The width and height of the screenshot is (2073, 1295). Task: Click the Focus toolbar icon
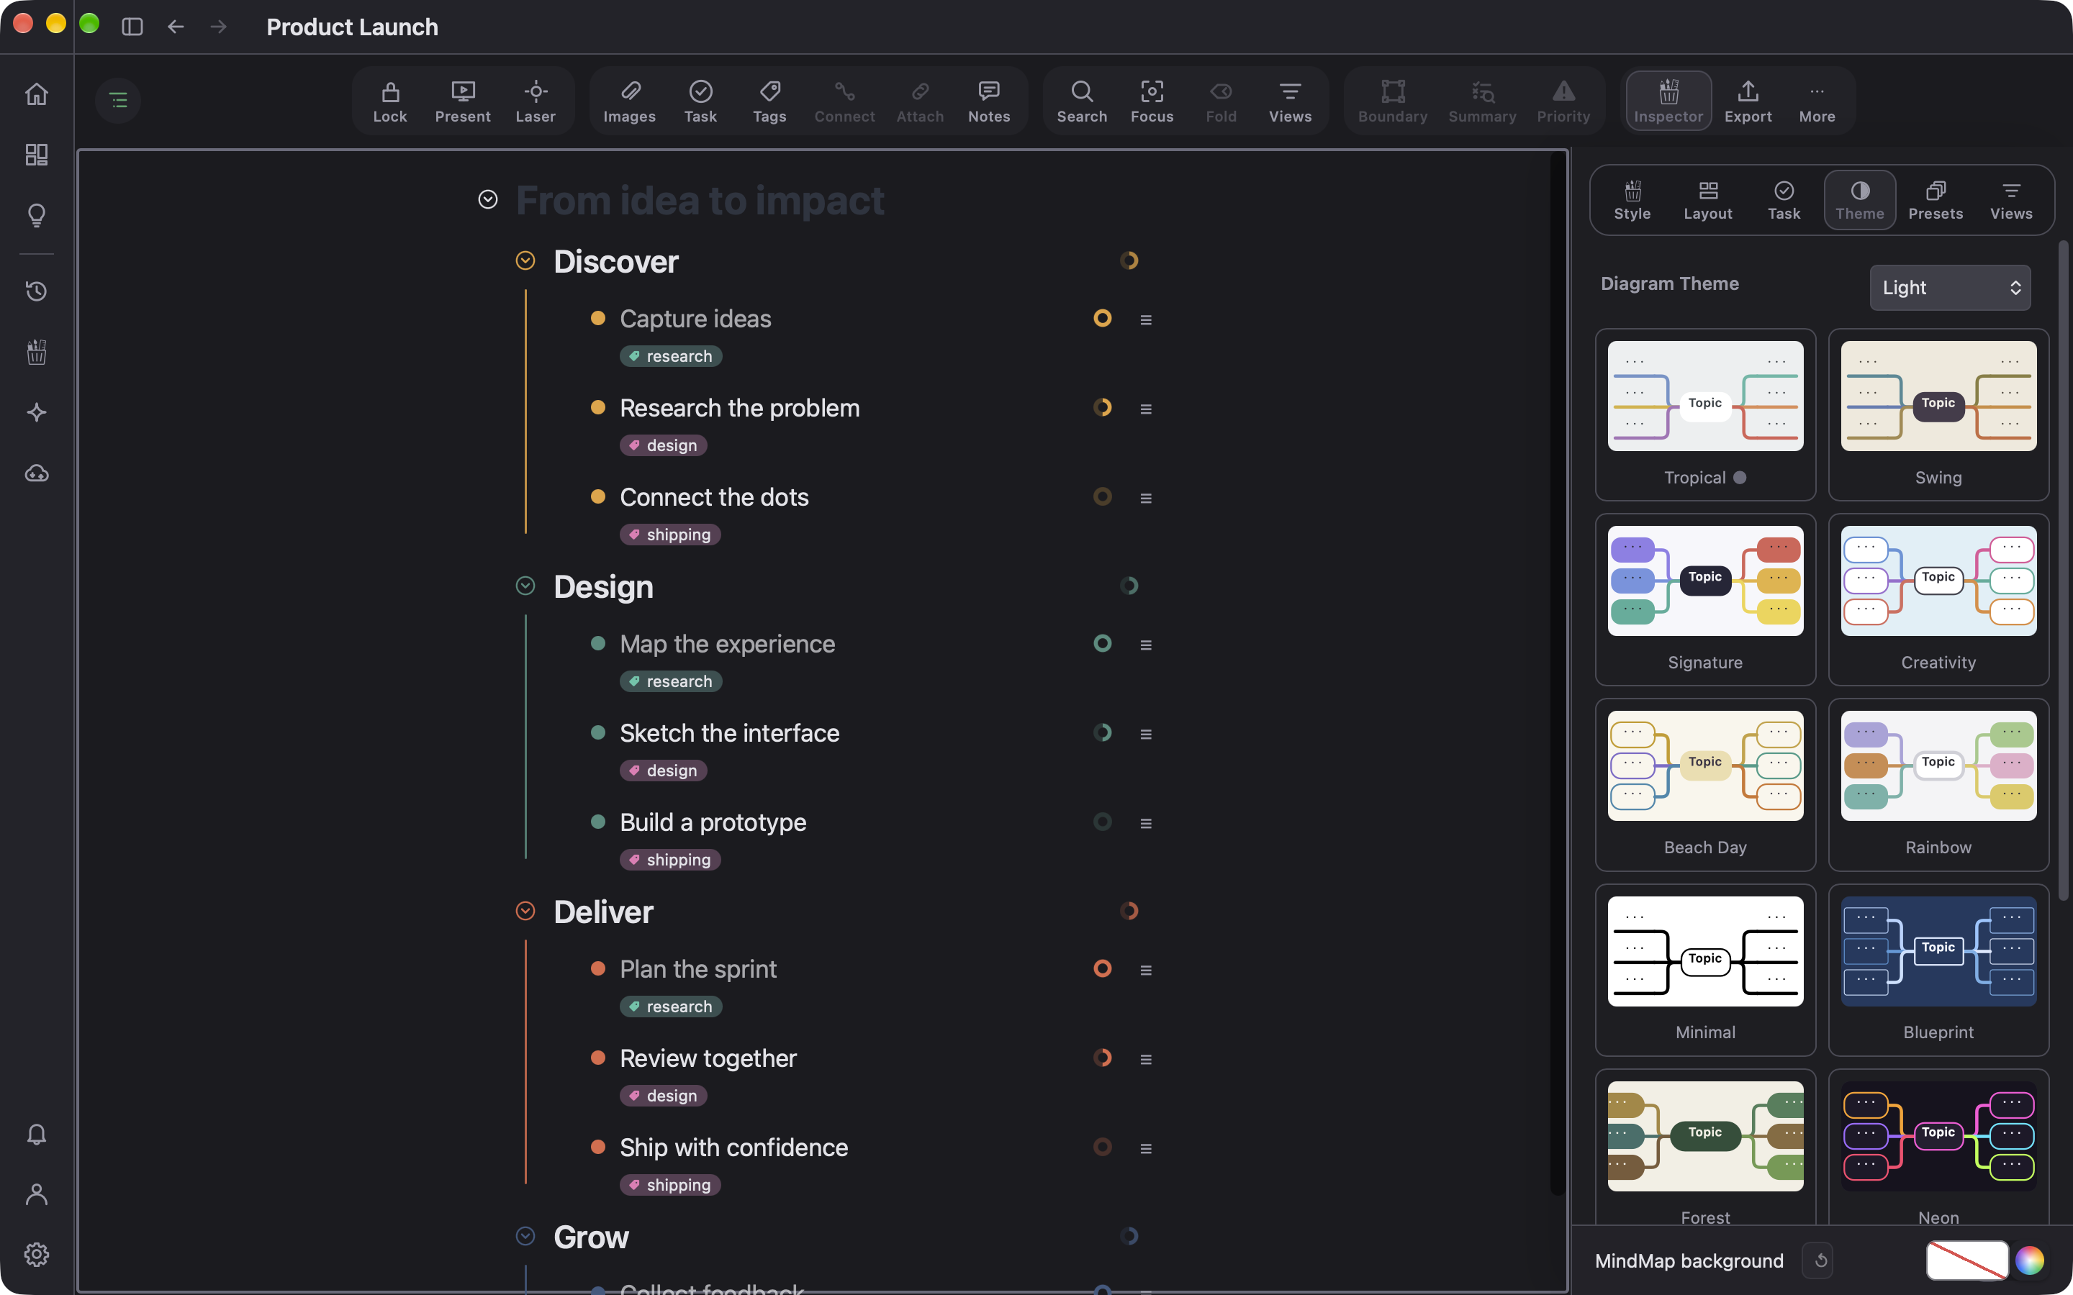[1151, 101]
